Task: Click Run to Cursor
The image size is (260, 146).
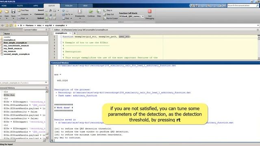Action: click(x=110, y=18)
